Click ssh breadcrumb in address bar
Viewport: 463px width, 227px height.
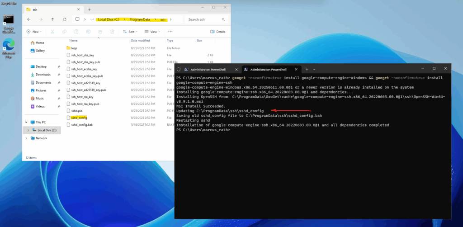163,19
